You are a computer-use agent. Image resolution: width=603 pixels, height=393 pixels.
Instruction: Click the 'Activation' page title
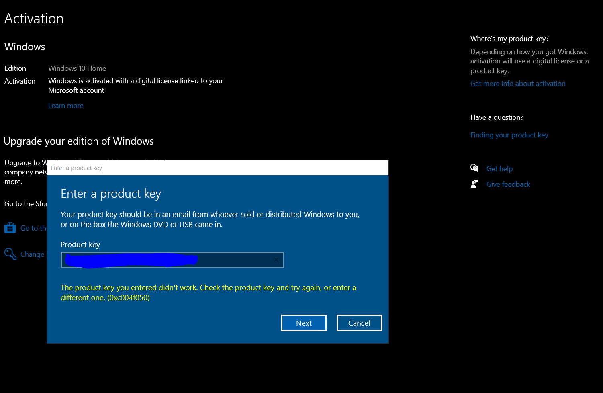[x=34, y=18]
